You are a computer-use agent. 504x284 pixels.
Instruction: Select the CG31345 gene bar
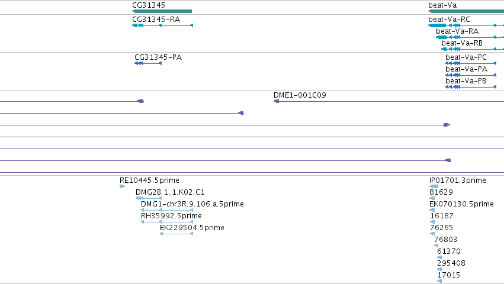162,11
